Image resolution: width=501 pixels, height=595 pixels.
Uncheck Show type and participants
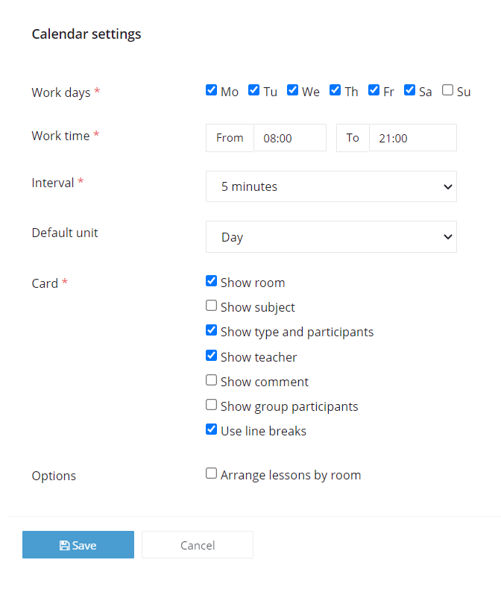[x=212, y=330]
